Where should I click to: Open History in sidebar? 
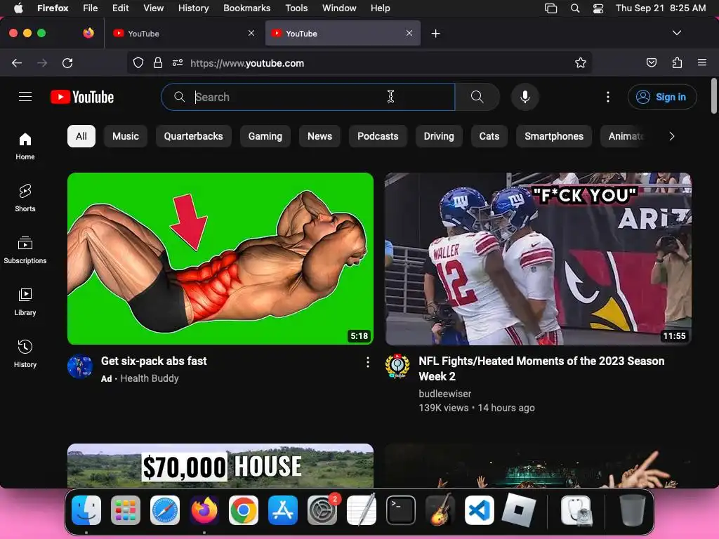pyautogui.click(x=25, y=354)
